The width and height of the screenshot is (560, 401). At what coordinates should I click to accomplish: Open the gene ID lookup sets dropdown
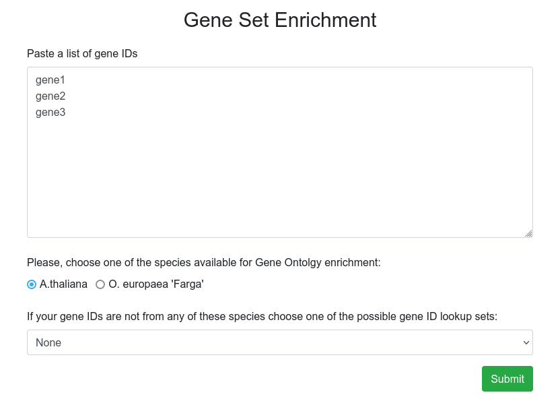point(280,342)
